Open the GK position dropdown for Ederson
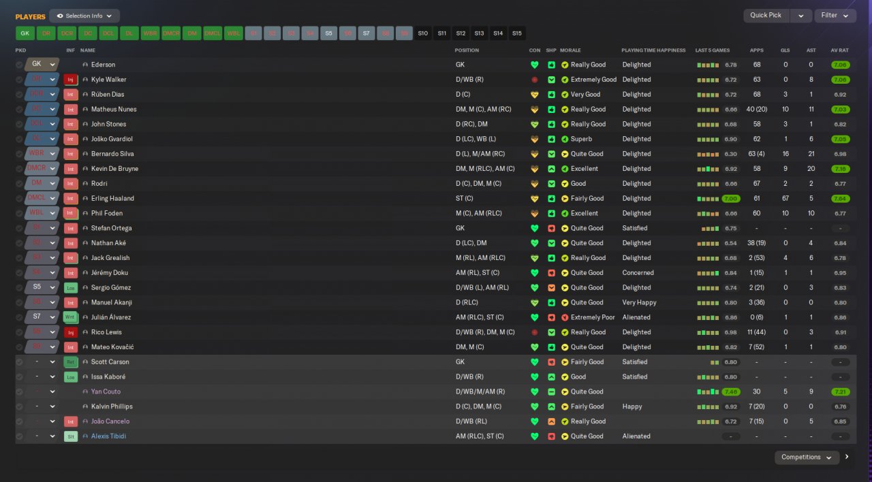872x482 pixels. [42, 65]
